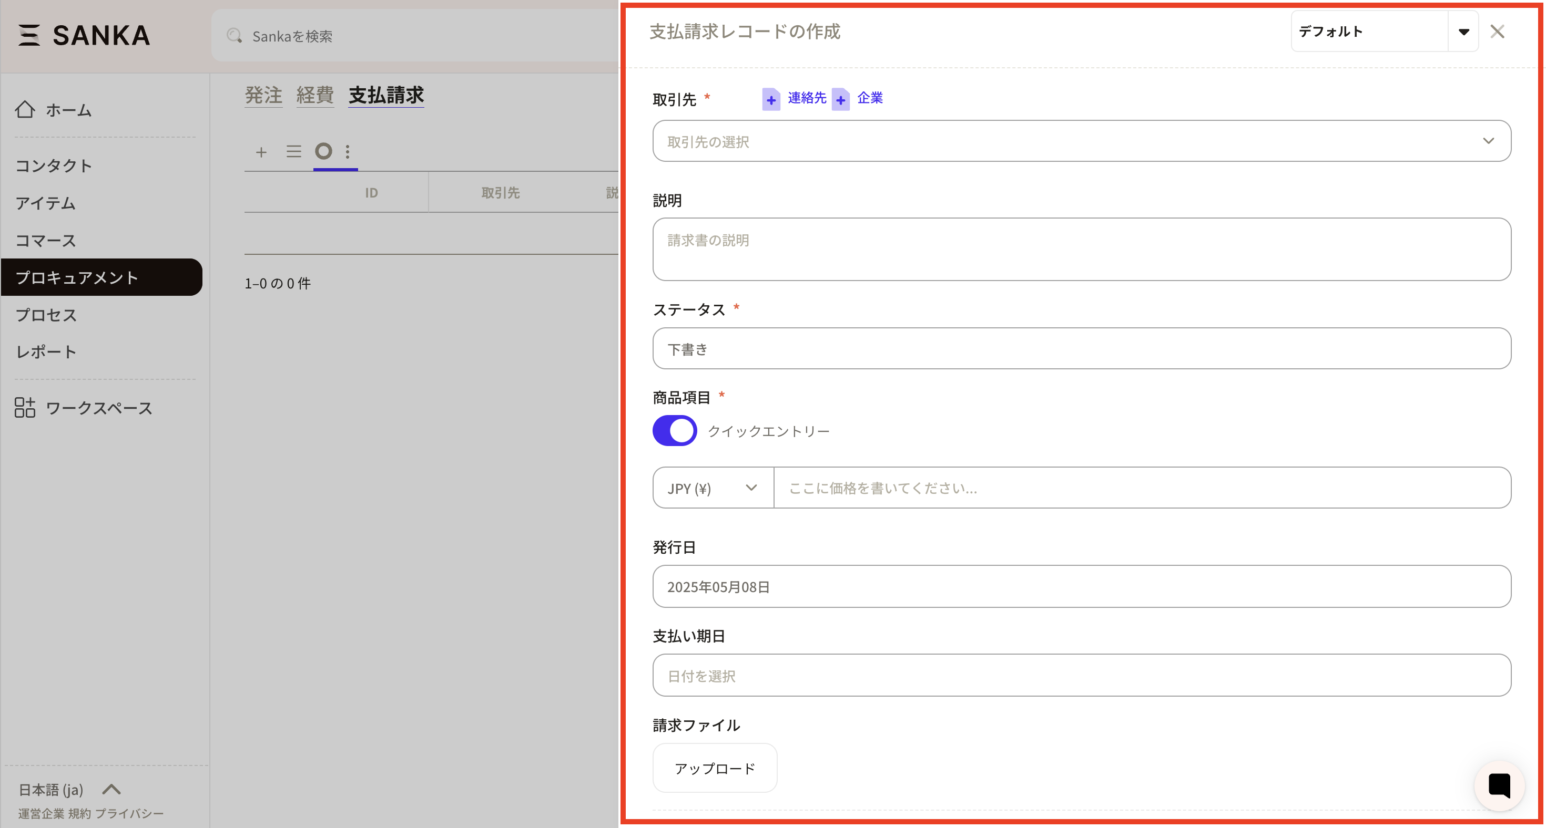Viewport: 1546px width, 828px height.
Task: Click the 支払い期日 日付を選択 field
Action: 1082,675
